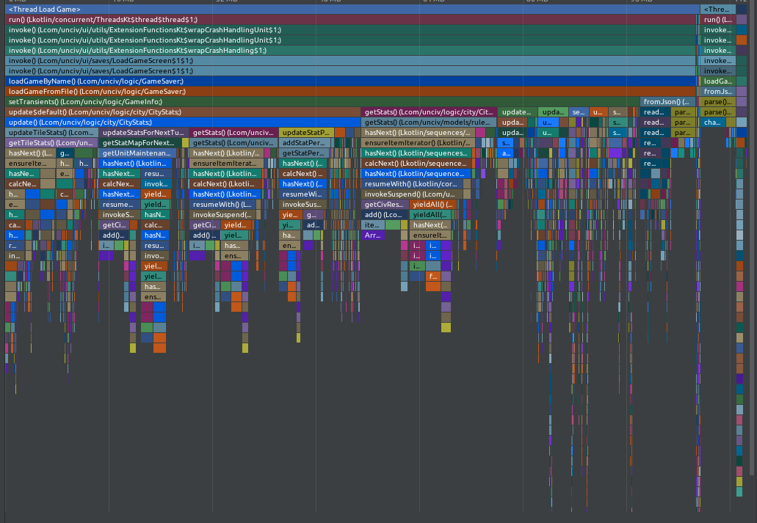Click the updateTileStats() frame

[x=51, y=132]
